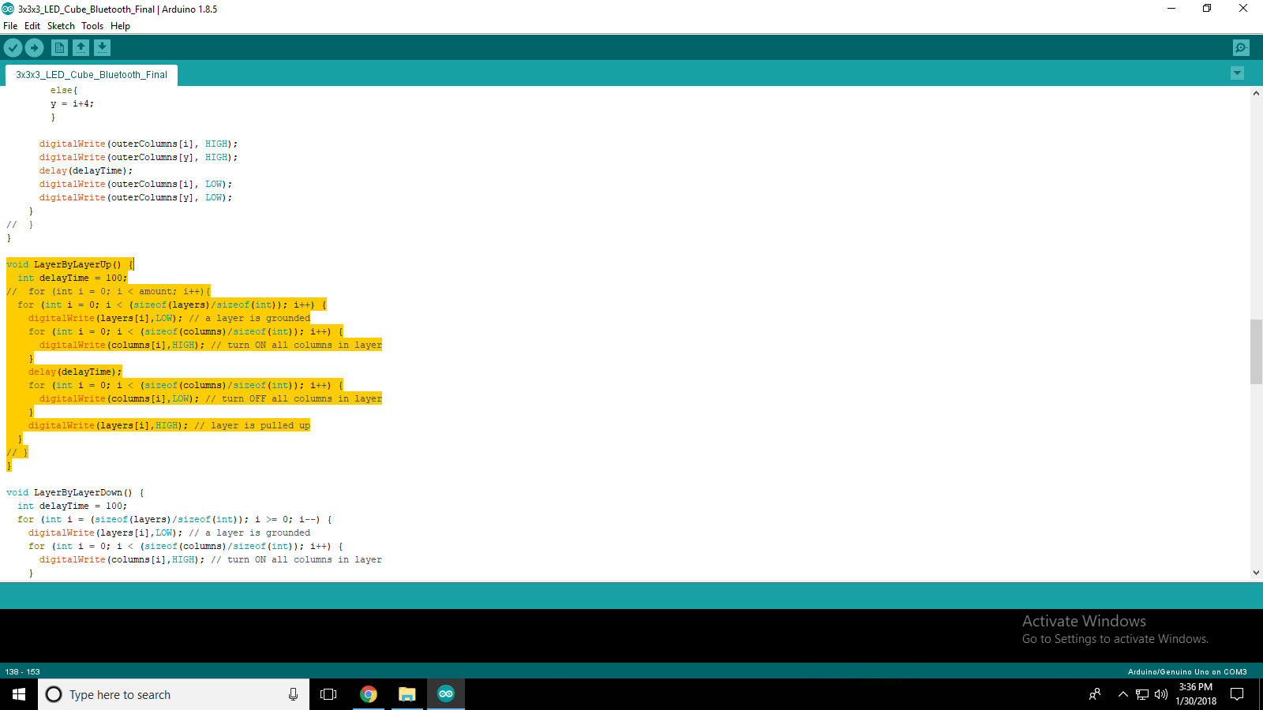Click the 'y = i+4;' code line
Screen dimensions: 1263x710
[x=72, y=103]
